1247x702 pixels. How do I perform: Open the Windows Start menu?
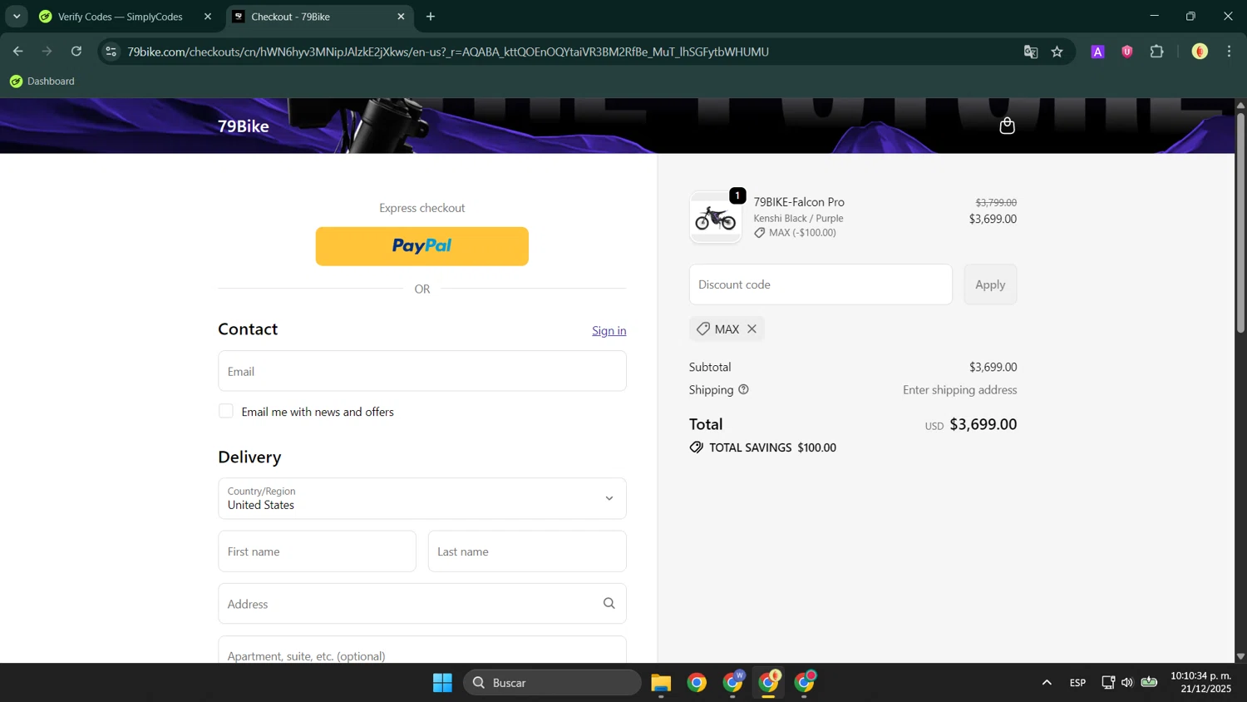[x=442, y=683]
